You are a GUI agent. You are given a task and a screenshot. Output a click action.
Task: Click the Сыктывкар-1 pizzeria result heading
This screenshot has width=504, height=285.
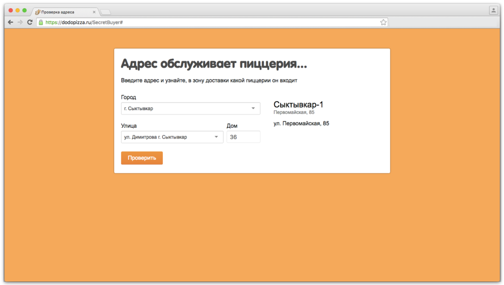point(298,105)
